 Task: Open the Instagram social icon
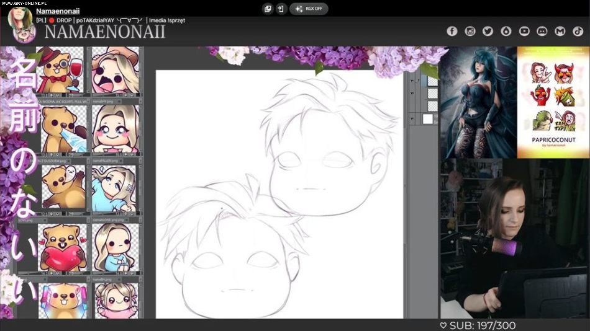(470, 31)
